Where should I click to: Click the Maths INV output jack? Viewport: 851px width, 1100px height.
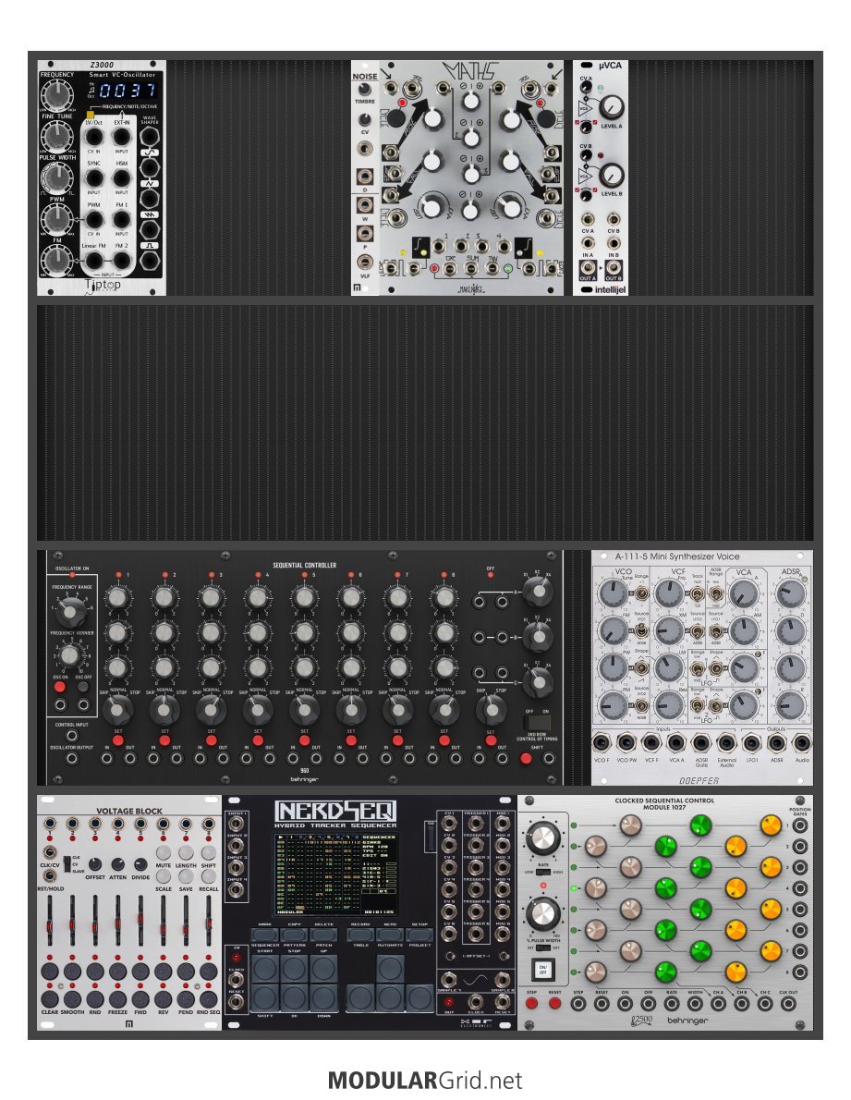494,268
